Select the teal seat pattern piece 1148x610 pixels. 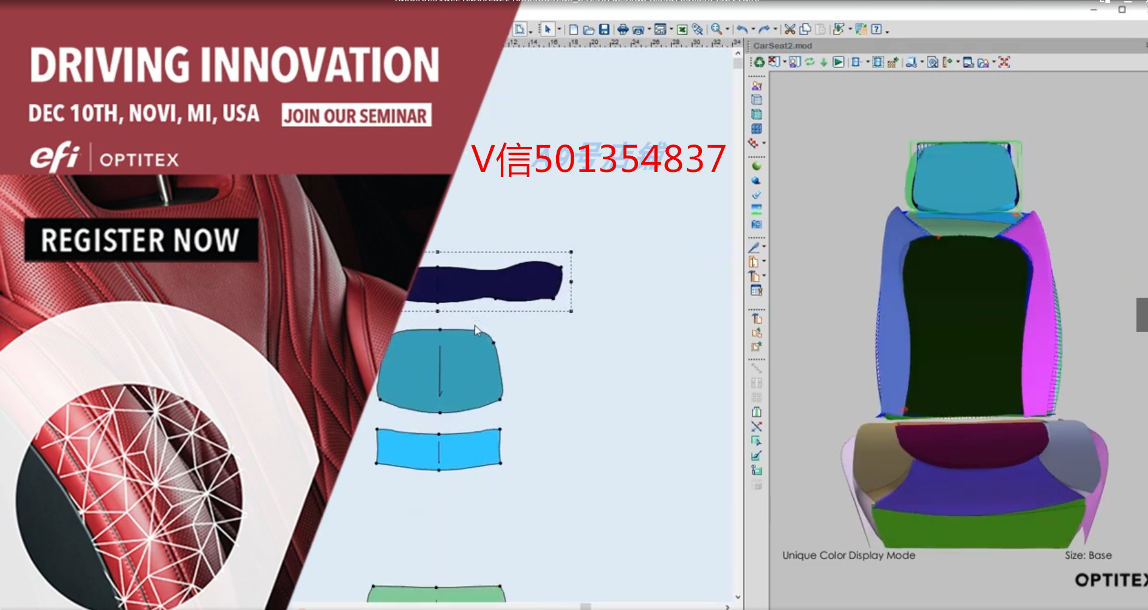[x=440, y=372]
